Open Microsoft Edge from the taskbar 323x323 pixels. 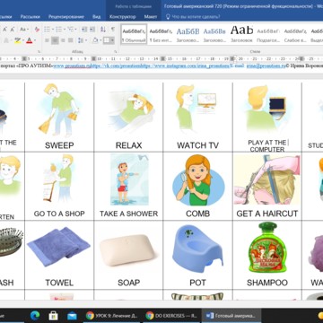[35, 316]
